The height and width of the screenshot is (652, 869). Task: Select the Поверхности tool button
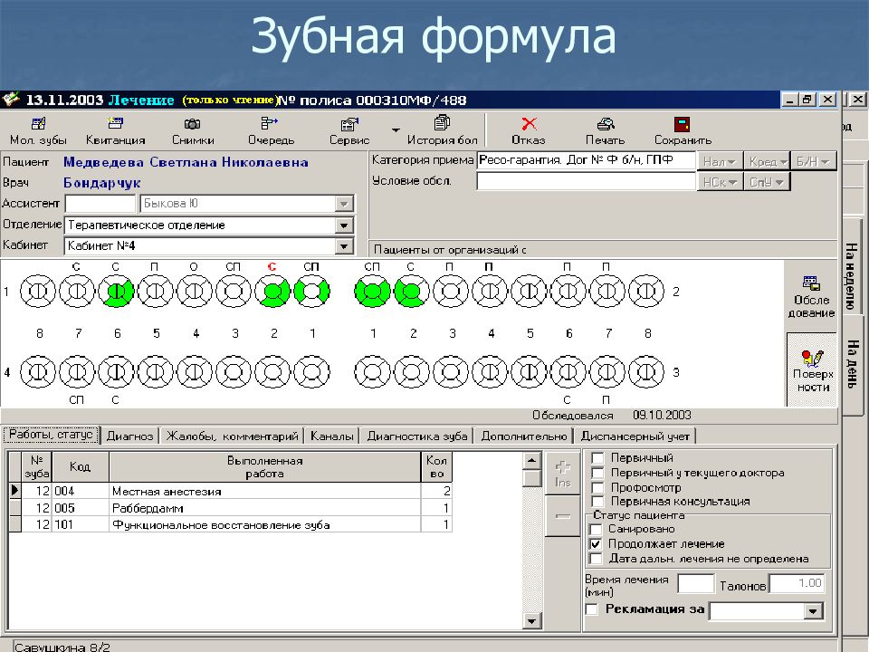click(812, 369)
